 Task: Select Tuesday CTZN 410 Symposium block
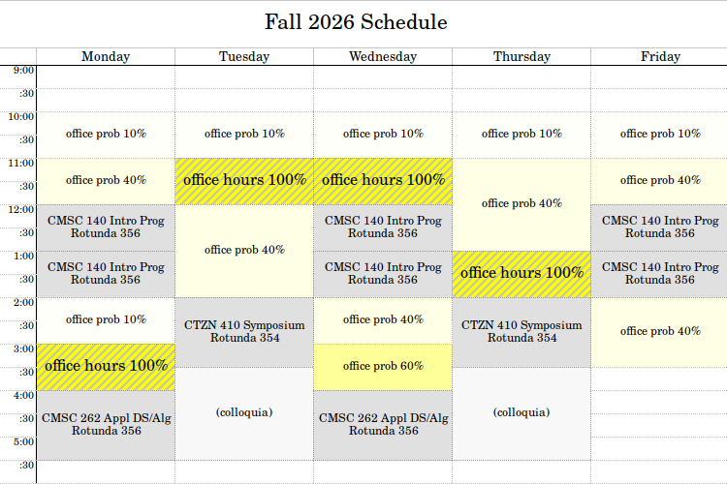244,332
